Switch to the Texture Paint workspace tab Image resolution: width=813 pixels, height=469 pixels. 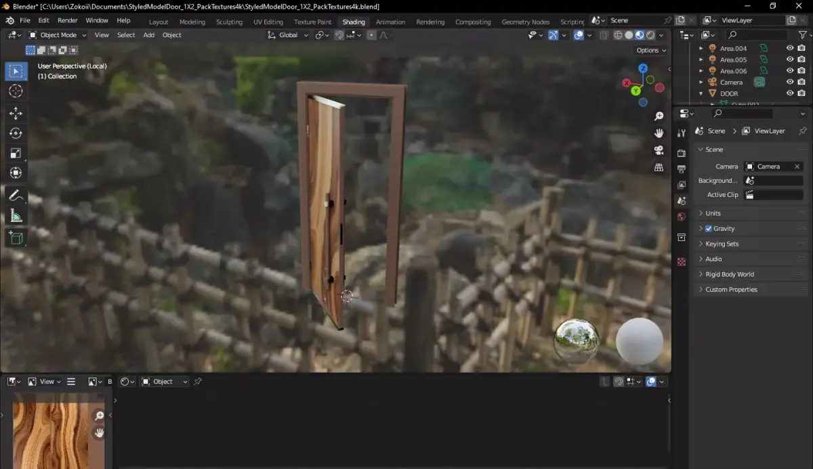click(312, 22)
